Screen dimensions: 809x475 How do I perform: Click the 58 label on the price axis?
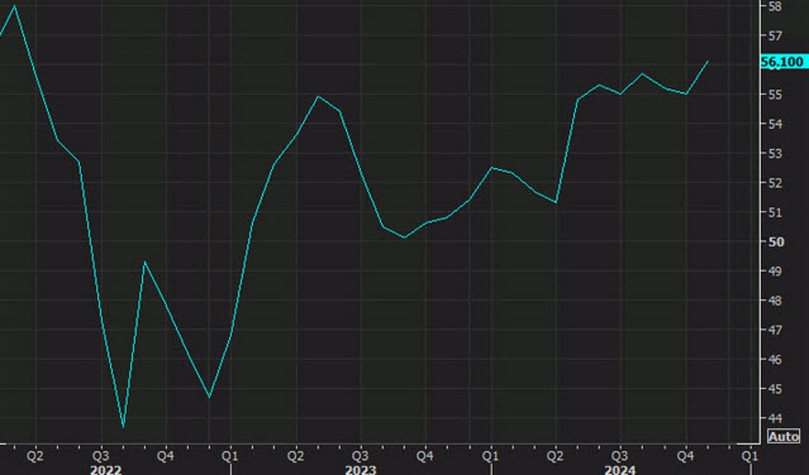(774, 7)
